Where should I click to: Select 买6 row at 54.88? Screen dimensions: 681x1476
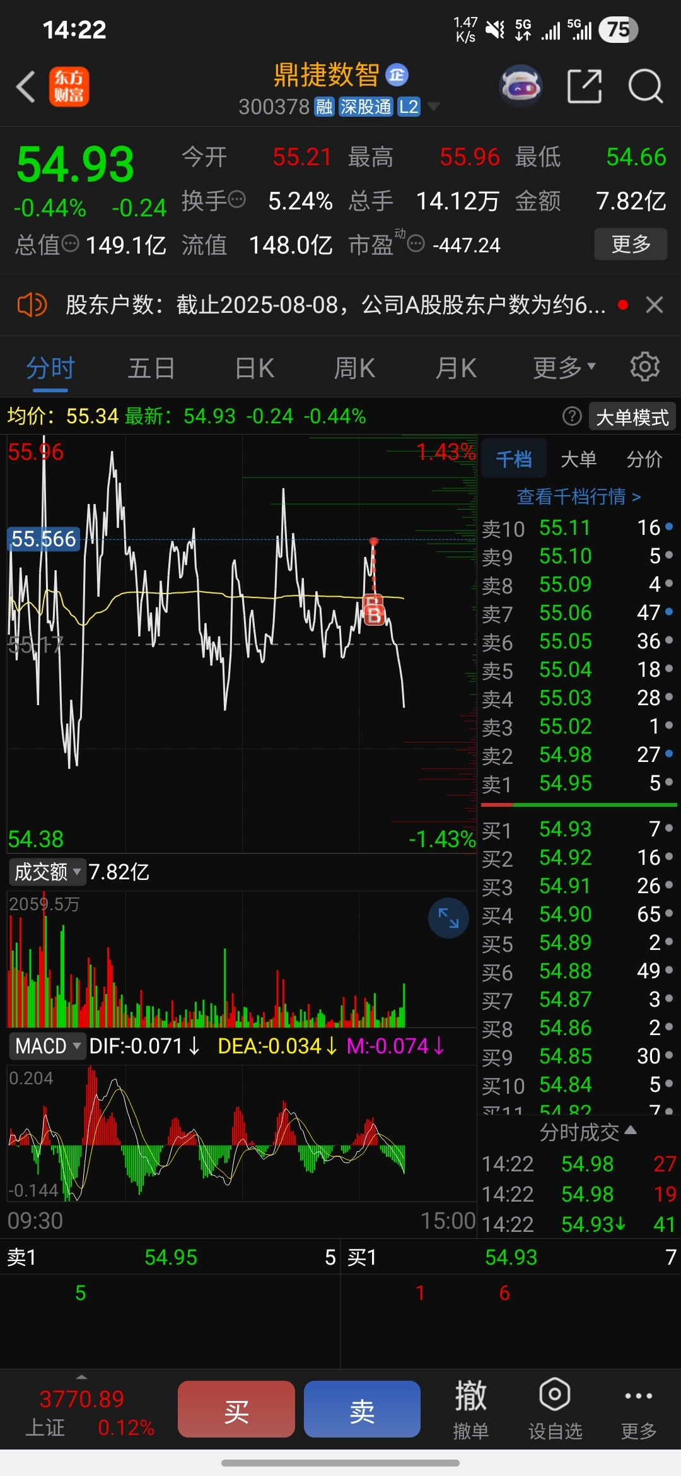coord(579,971)
